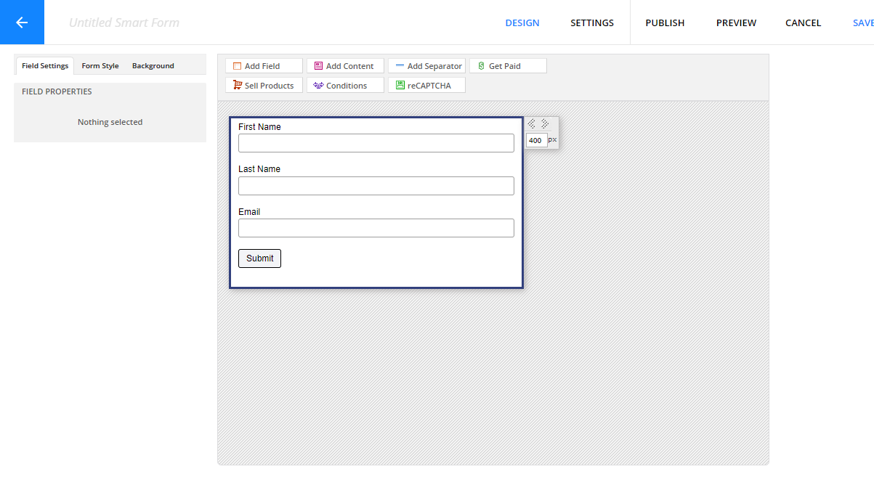Click the Sell Products cart button
The image size is (874, 493).
click(x=264, y=86)
